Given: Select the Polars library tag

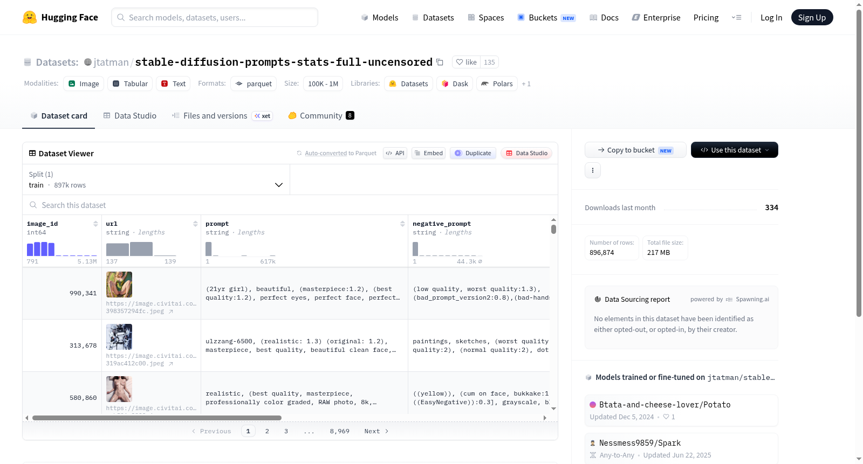Looking at the screenshot, I should [x=497, y=84].
